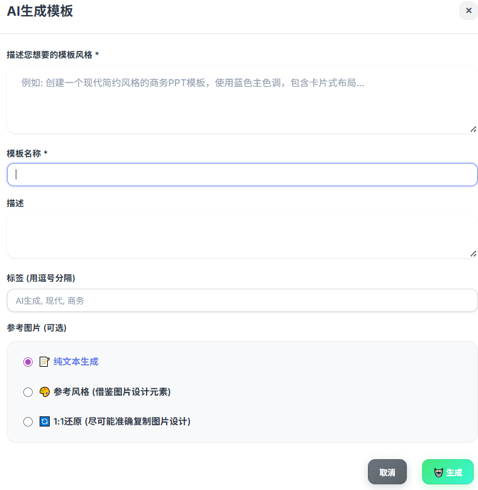Click the 标签 (用逗号分隔) field label
Image resolution: width=478 pixels, height=490 pixels.
pos(41,278)
